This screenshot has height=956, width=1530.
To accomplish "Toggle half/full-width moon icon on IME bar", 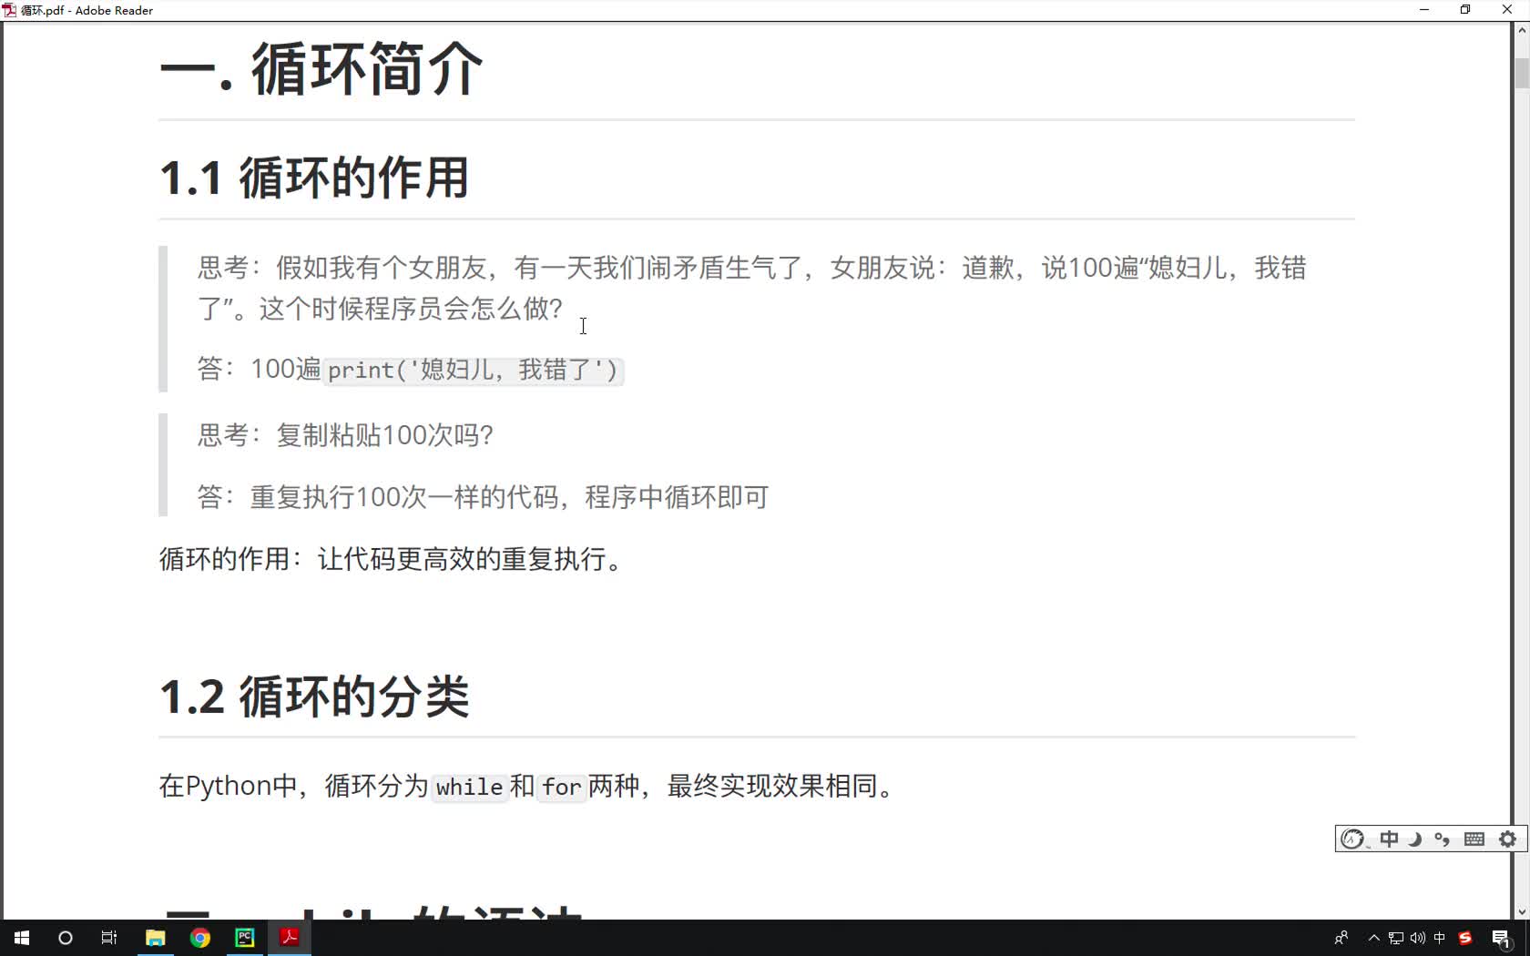I will tap(1415, 839).
